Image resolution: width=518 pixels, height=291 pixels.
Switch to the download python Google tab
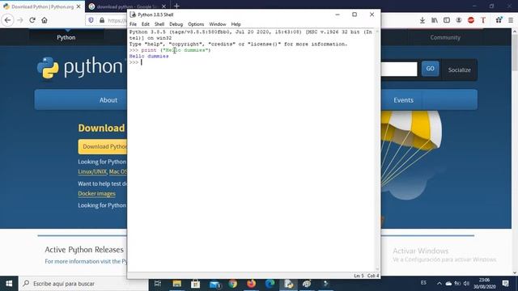point(127,6)
